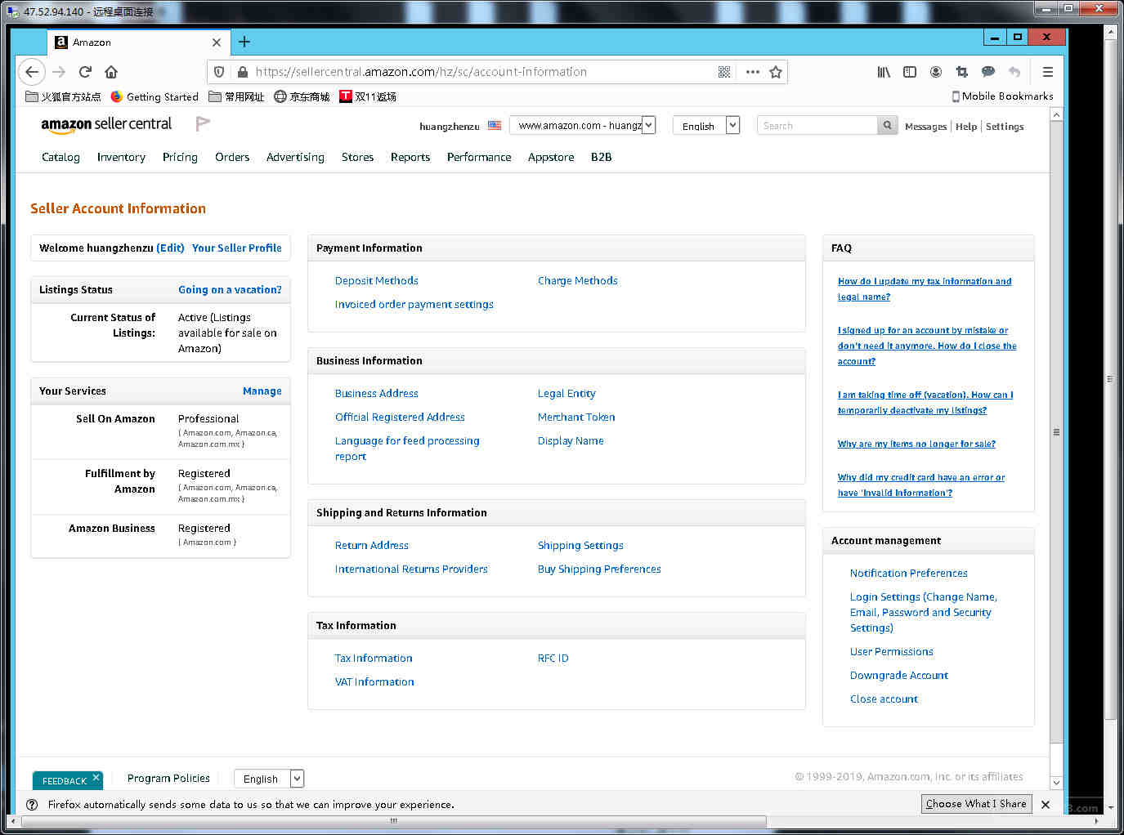1124x835 pixels.
Task: Click the bottom horizontal scrollbar
Action: pos(393,820)
